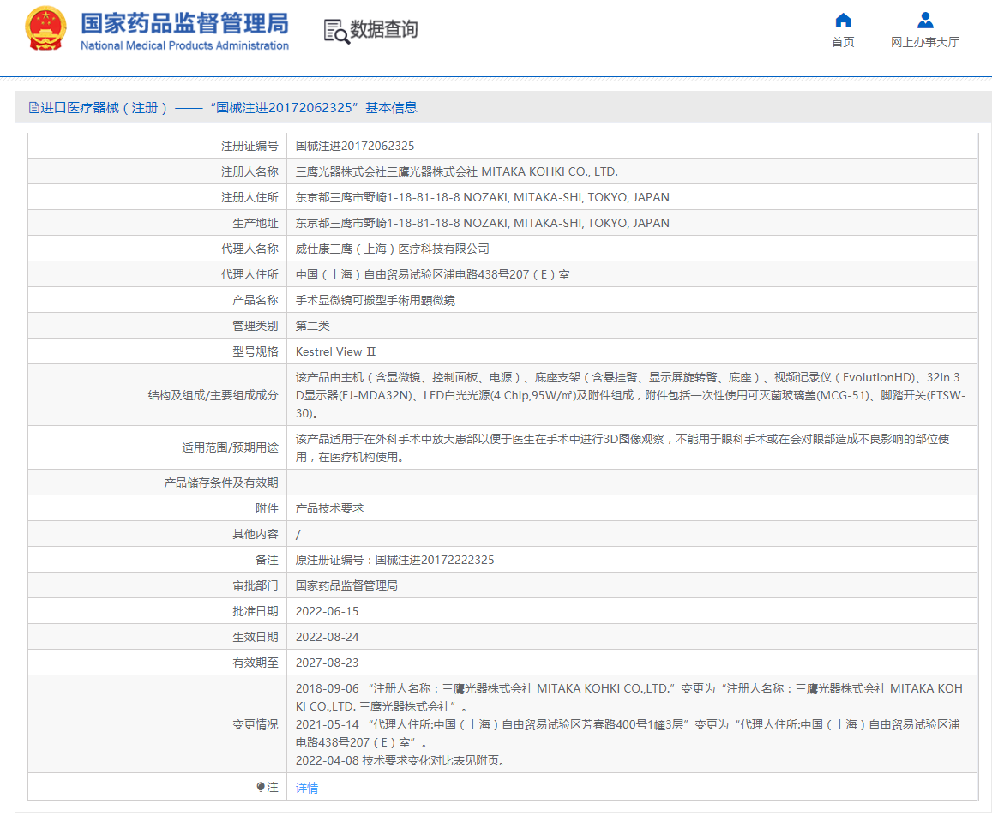The width and height of the screenshot is (992, 816).
Task: Select the 2018-09-06 change record line
Action: coord(628,697)
